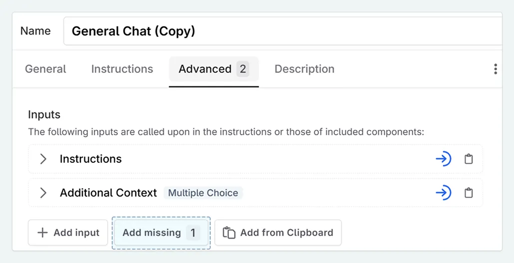
Task: Switch to the General tab
Action: pyautogui.click(x=45, y=69)
